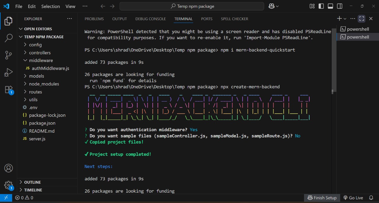Switch to the Ports tab
Image resolution: width=379 pixels, height=203 pixels.
pos(207,19)
